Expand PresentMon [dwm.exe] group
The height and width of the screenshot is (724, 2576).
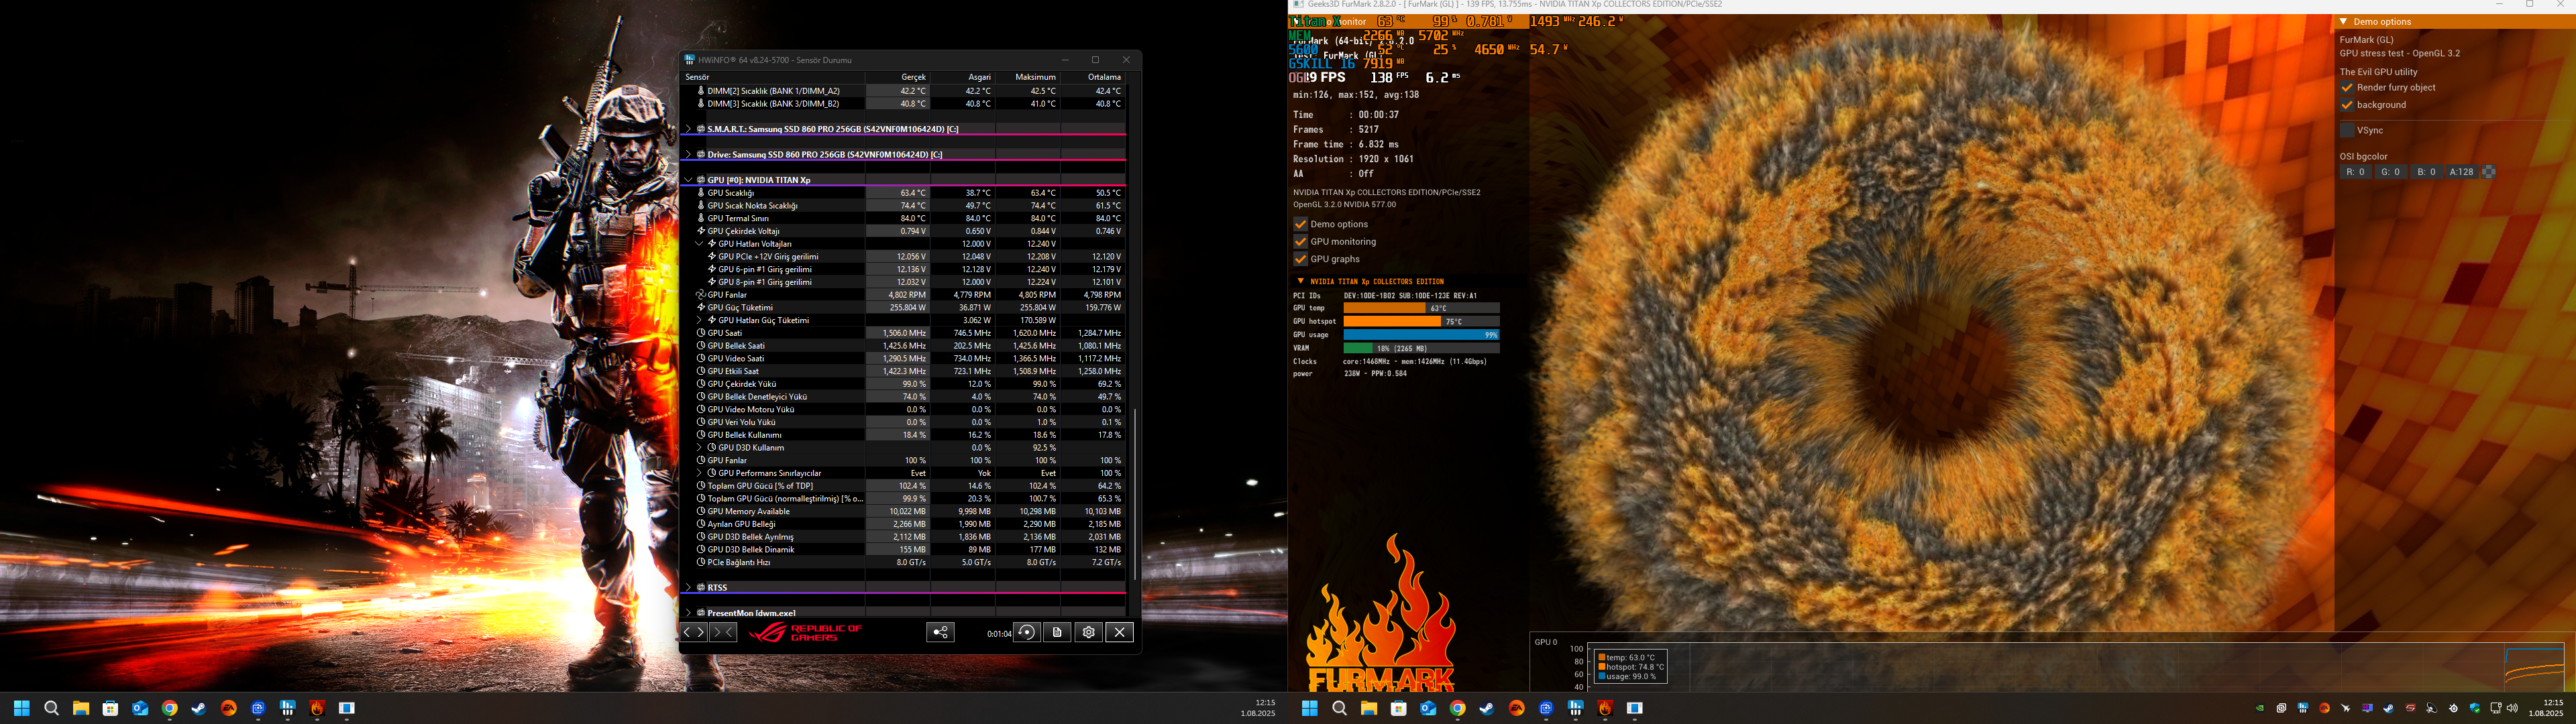[x=688, y=613]
